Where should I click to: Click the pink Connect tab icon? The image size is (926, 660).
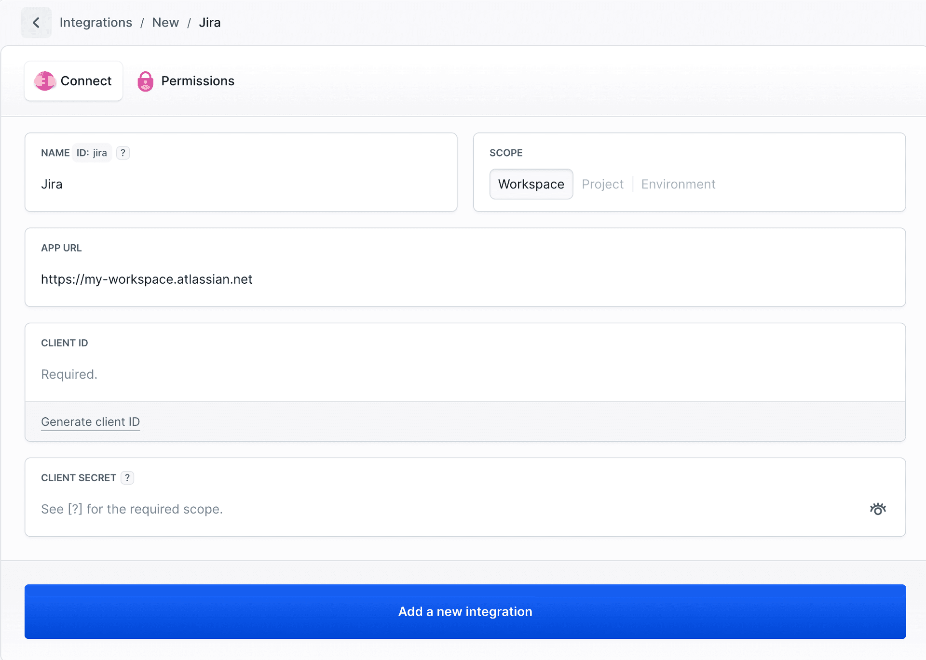(45, 81)
